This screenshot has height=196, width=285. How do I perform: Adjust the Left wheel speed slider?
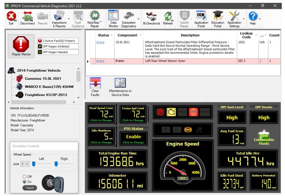point(34,164)
